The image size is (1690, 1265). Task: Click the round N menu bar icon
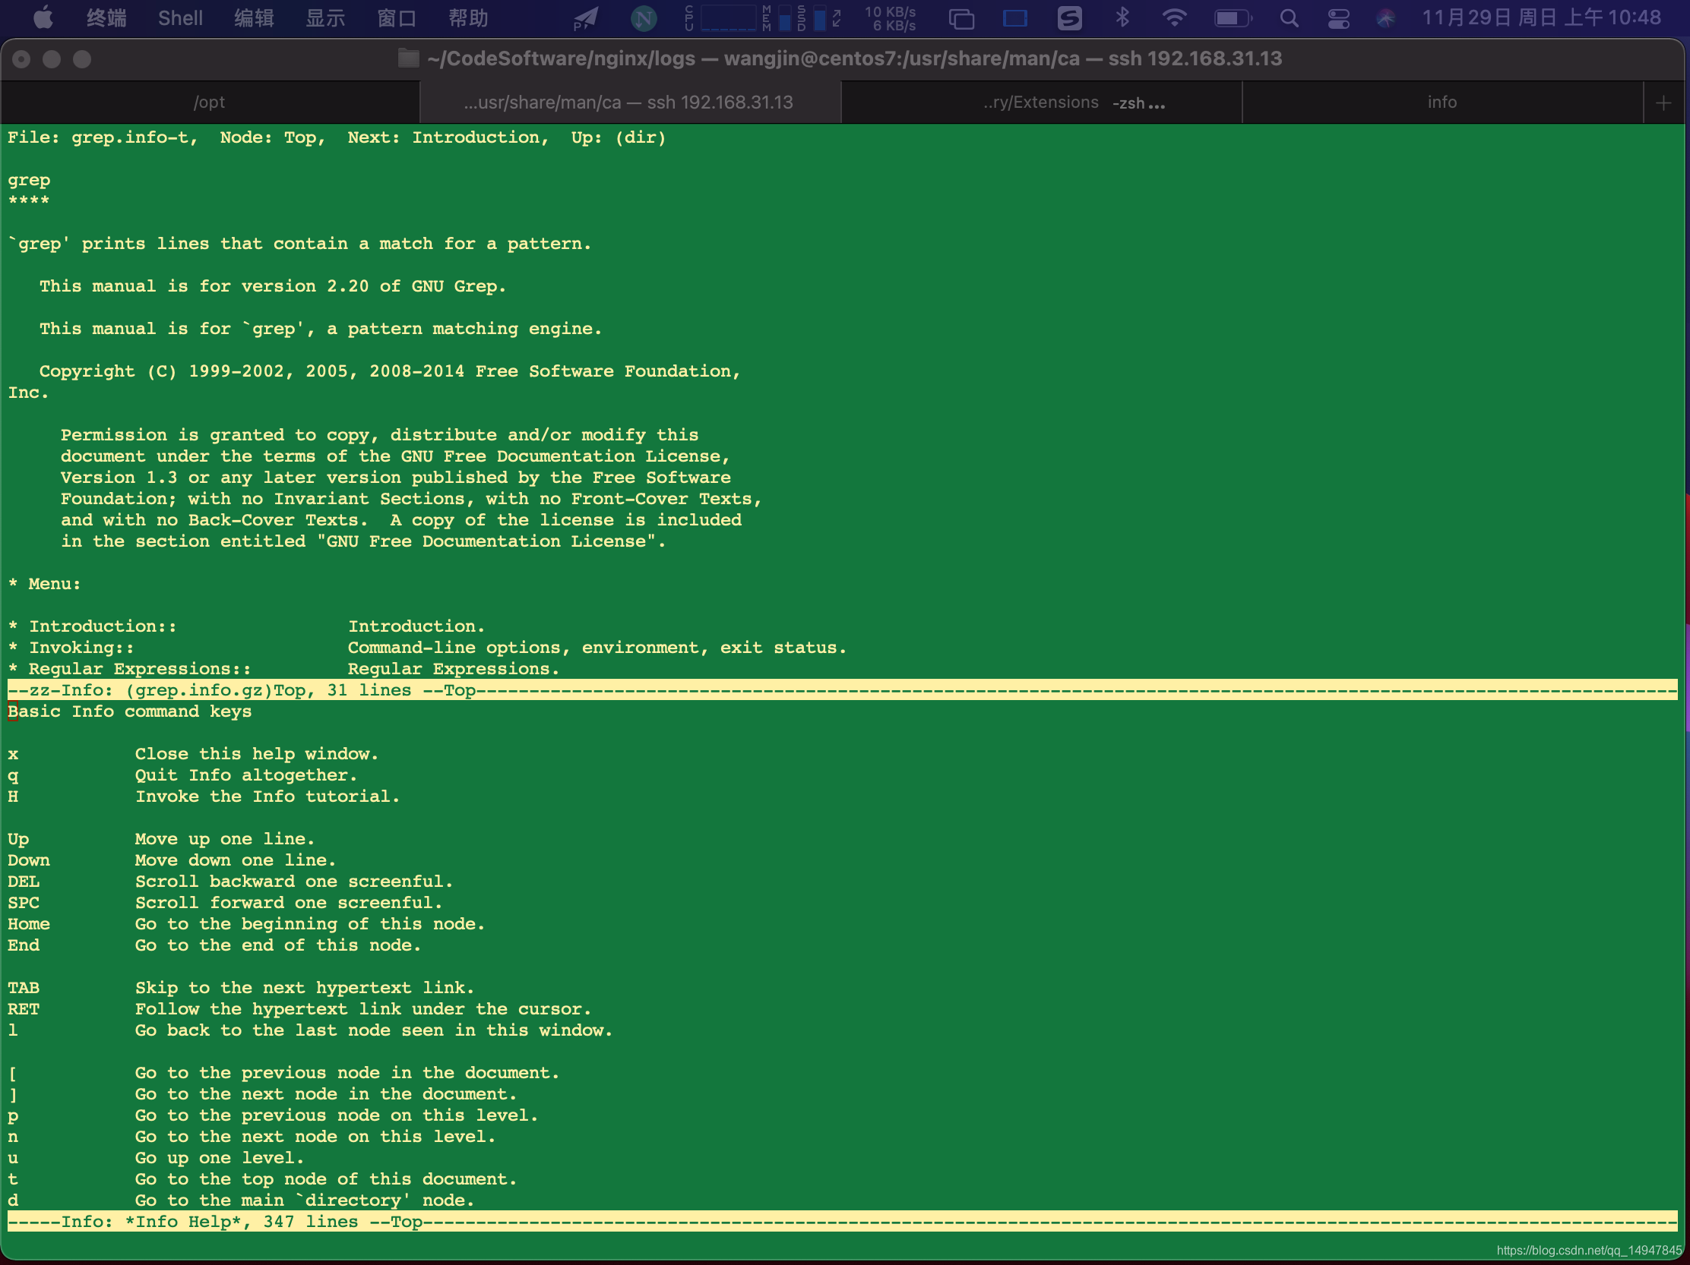644,18
